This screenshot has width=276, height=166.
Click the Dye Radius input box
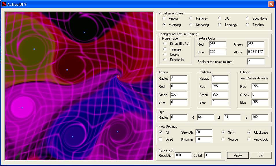click(179, 117)
